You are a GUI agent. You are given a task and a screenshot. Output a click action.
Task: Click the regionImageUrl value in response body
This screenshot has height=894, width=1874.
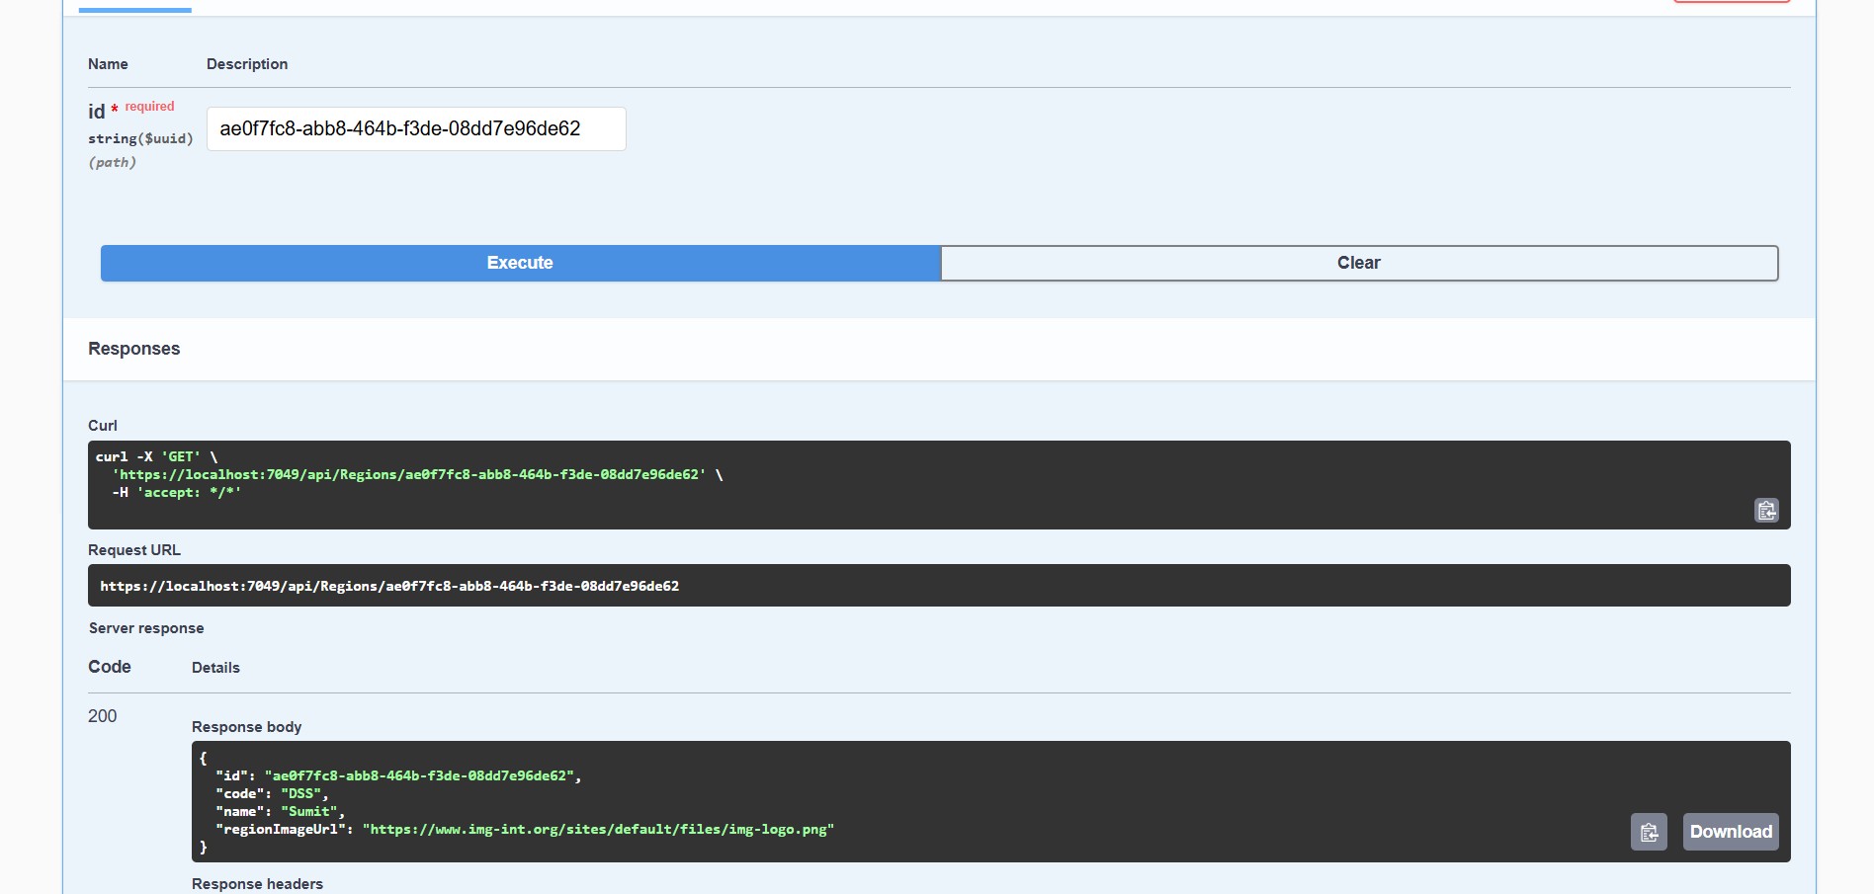598,830
